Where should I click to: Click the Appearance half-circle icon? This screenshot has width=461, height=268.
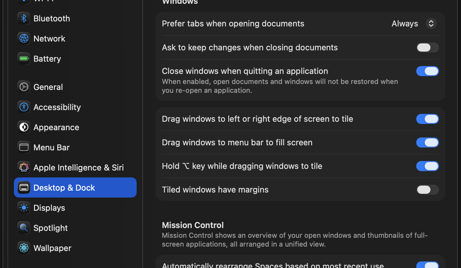coord(24,127)
